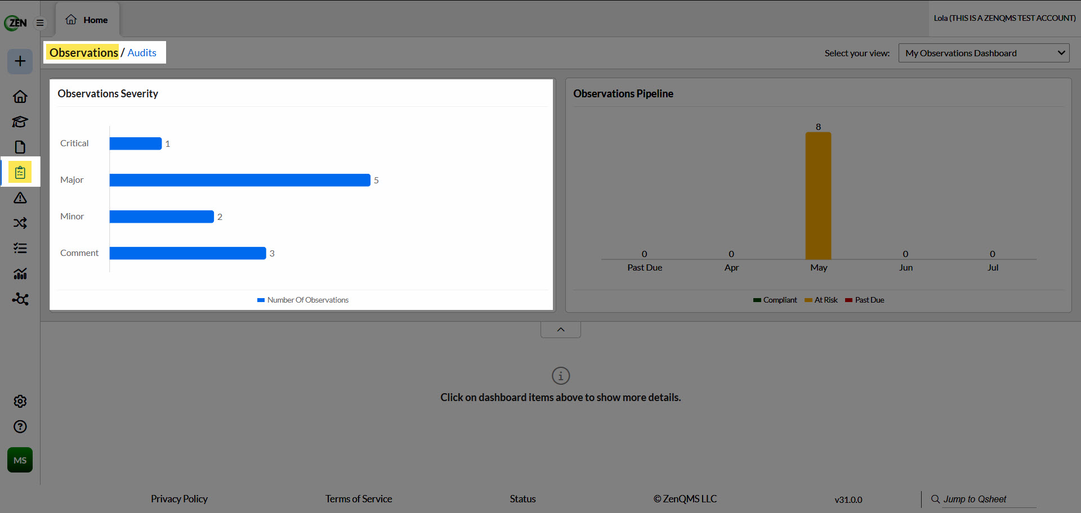Viewport: 1081px width, 513px height.
Task: Open the Terms of Service link
Action: pos(359,499)
